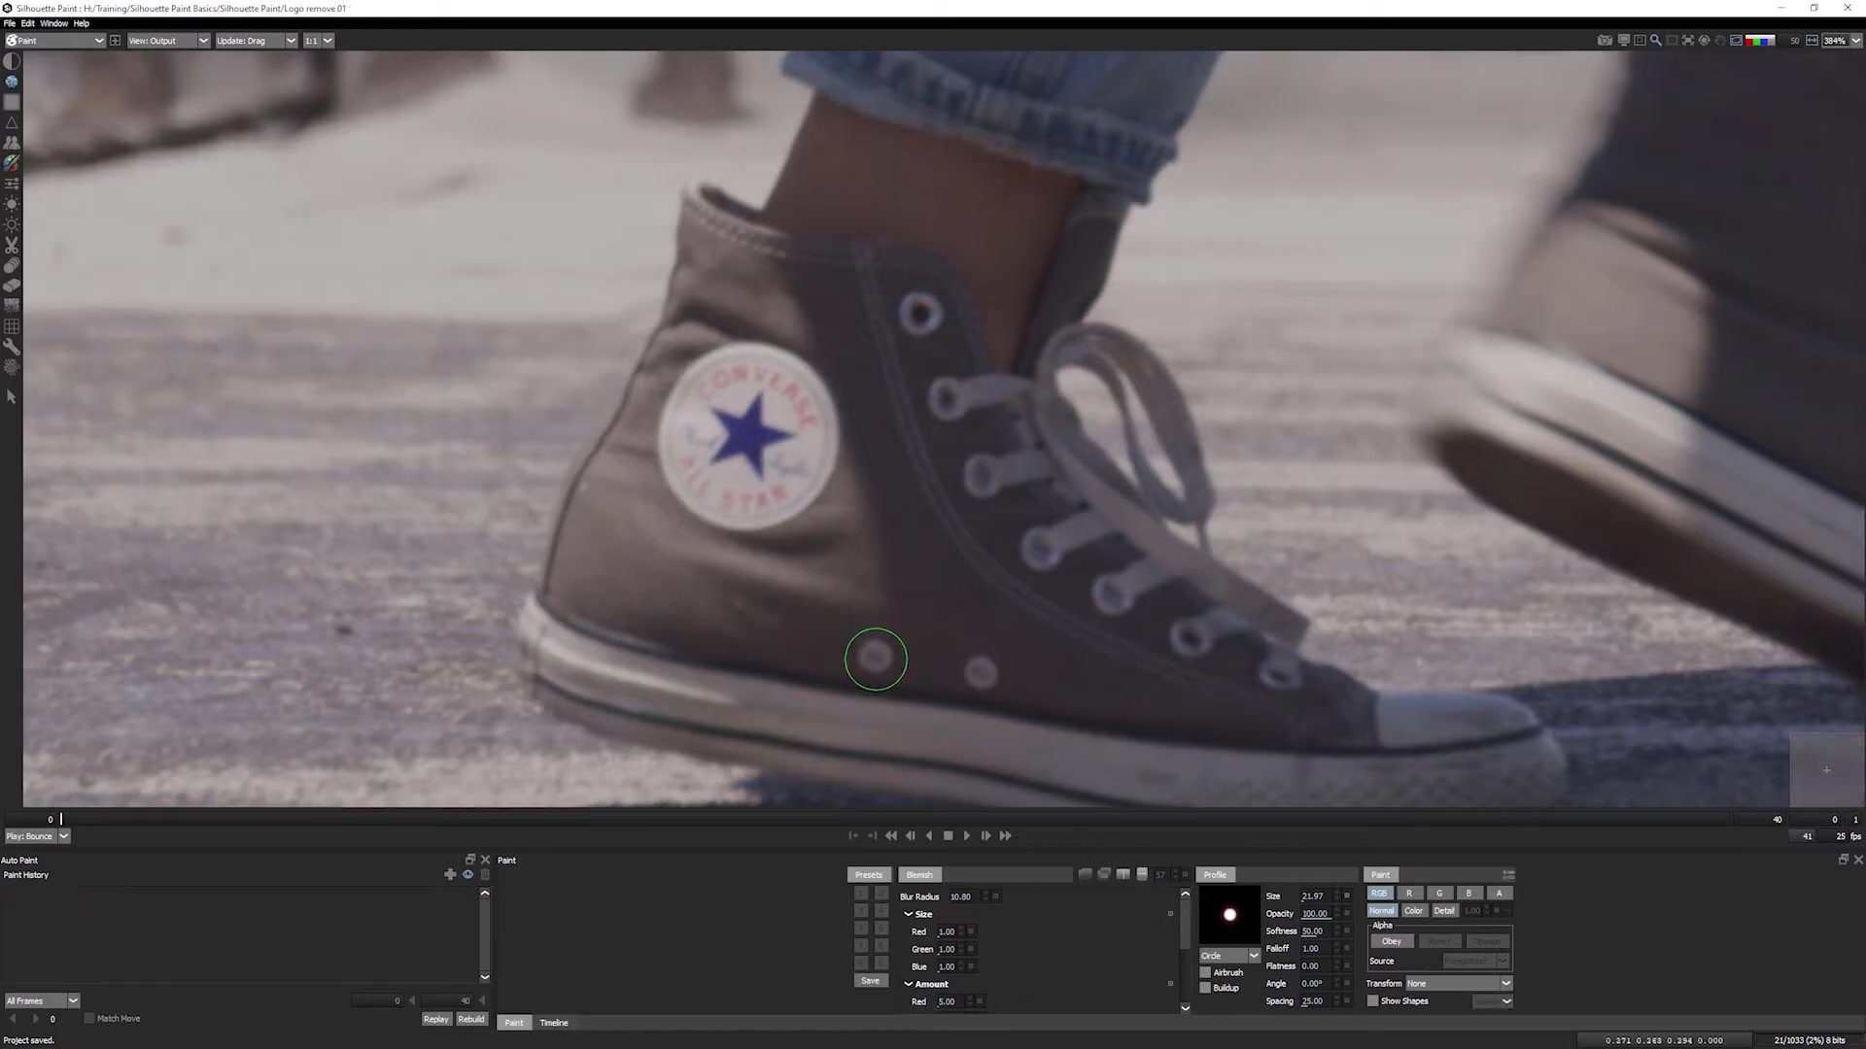Select the eraser tool
The width and height of the screenshot is (1866, 1049).
point(12,286)
